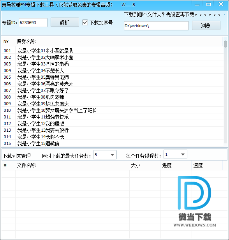The height and width of the screenshot is (240, 229).
Task: Select row 我是小学生06漂亮的莫老师
Action: (x=112, y=84)
